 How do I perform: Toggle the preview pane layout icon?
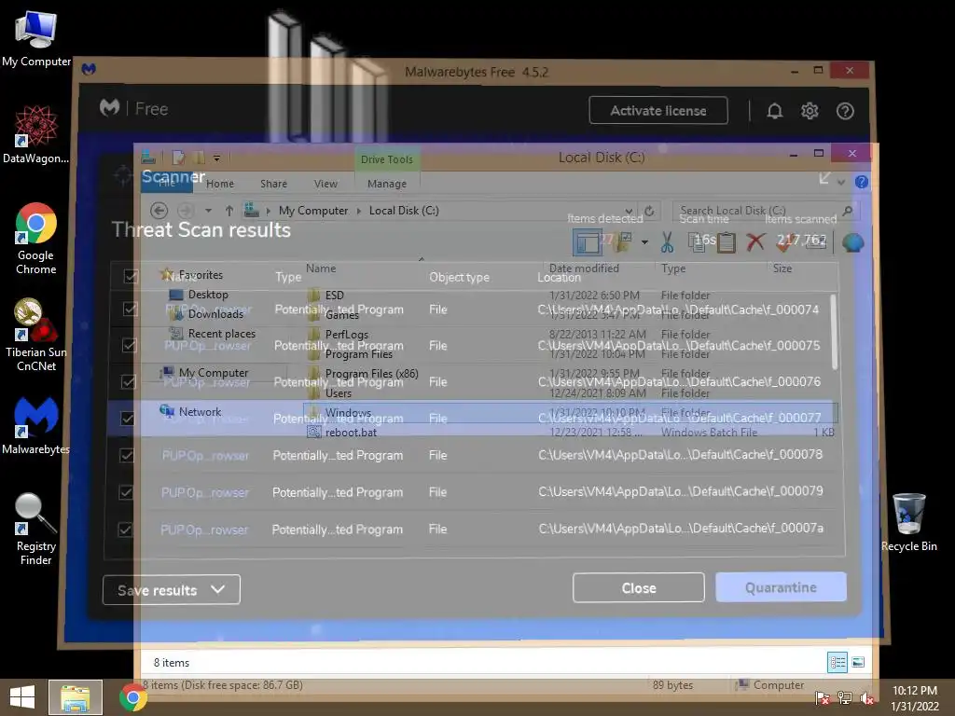point(588,242)
